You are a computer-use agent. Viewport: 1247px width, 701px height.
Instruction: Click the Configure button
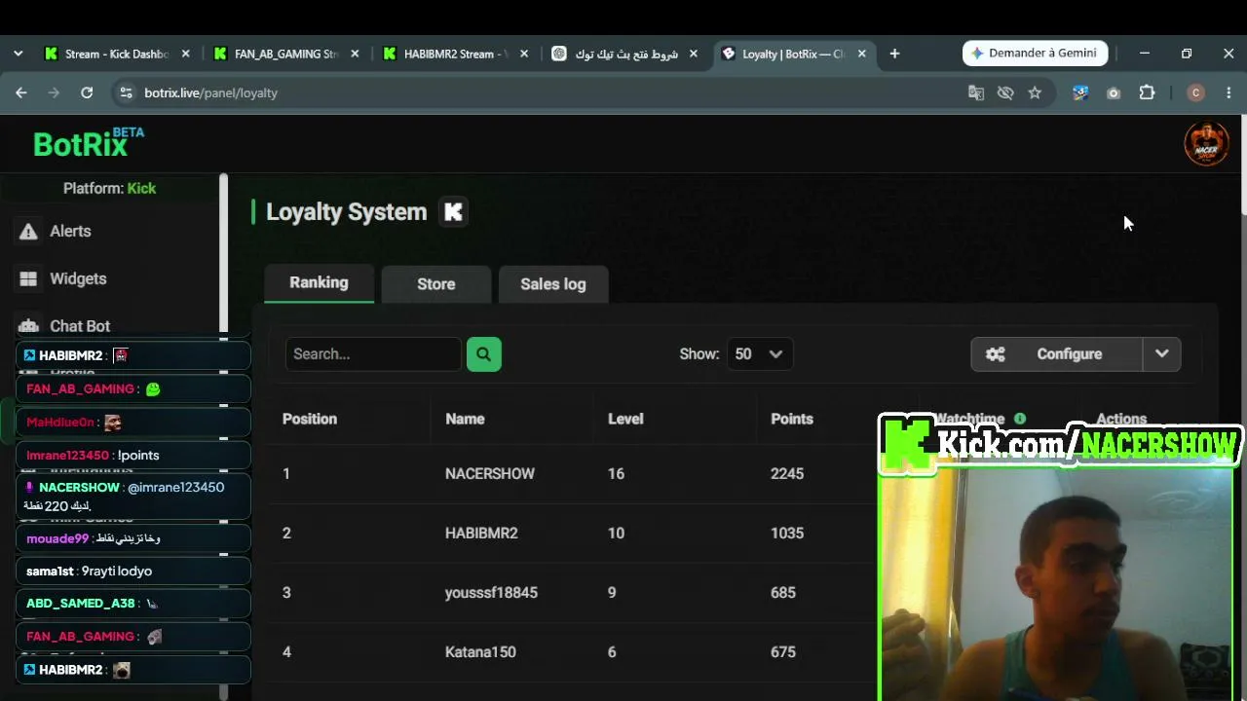coord(1057,354)
